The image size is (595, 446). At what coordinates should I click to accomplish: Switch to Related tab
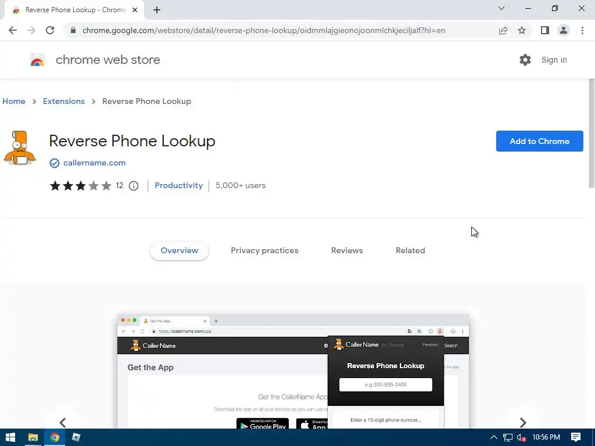(x=410, y=251)
